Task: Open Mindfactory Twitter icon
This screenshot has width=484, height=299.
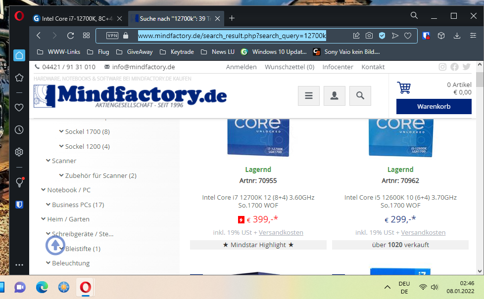Action: 466,67
